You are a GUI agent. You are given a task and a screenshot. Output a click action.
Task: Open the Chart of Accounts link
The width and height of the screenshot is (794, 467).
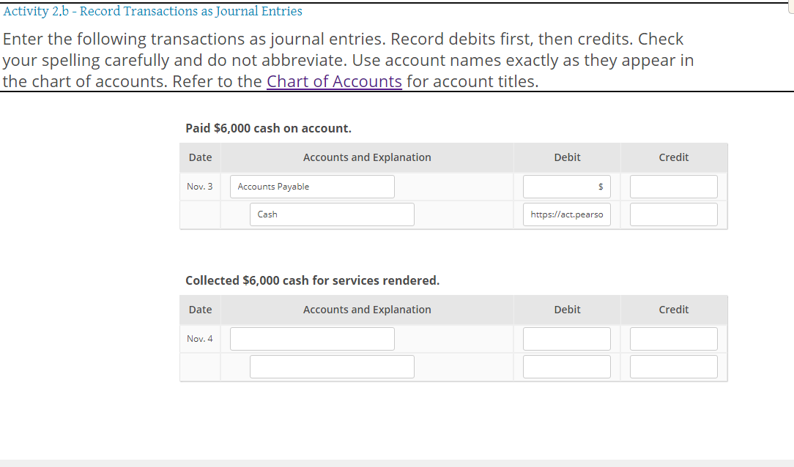pos(334,81)
